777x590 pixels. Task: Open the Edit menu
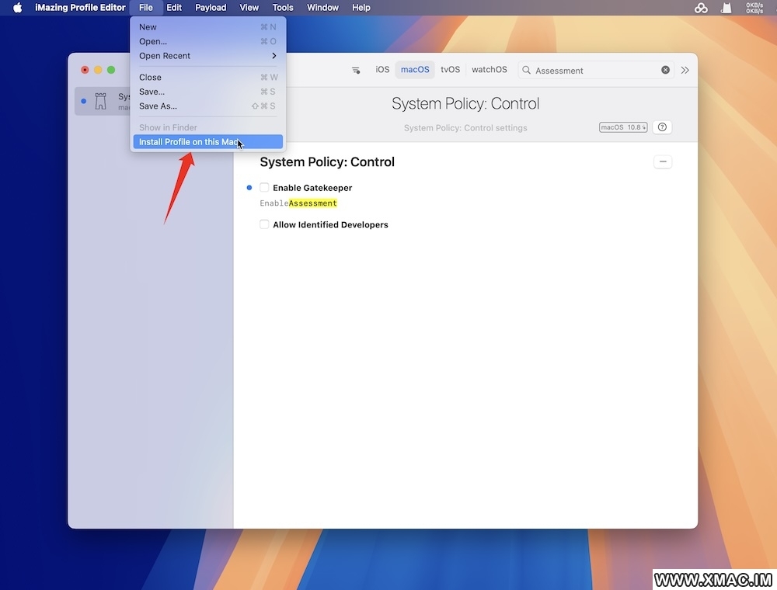pyautogui.click(x=174, y=8)
